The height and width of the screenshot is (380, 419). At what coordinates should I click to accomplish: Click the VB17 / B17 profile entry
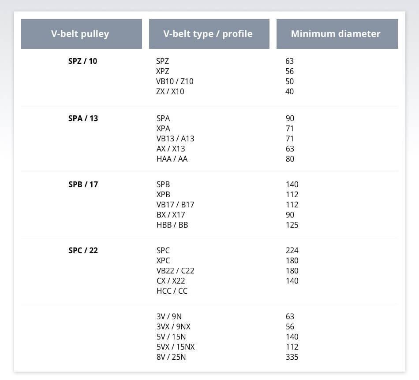[175, 205]
